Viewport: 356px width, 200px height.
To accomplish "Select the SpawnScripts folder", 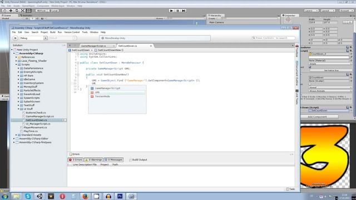I will [32, 98].
